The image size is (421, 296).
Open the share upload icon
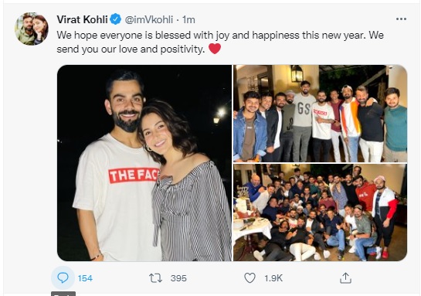pyautogui.click(x=345, y=278)
